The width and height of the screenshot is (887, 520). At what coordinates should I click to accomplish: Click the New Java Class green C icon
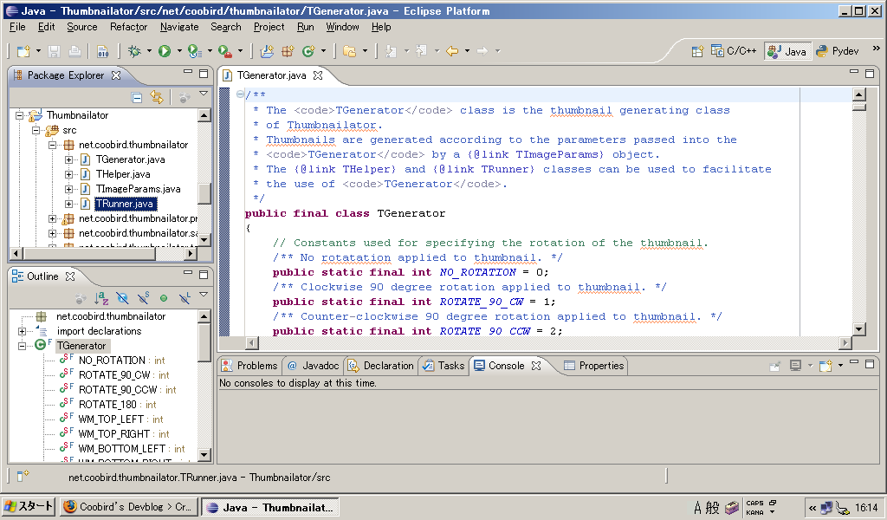(x=308, y=51)
